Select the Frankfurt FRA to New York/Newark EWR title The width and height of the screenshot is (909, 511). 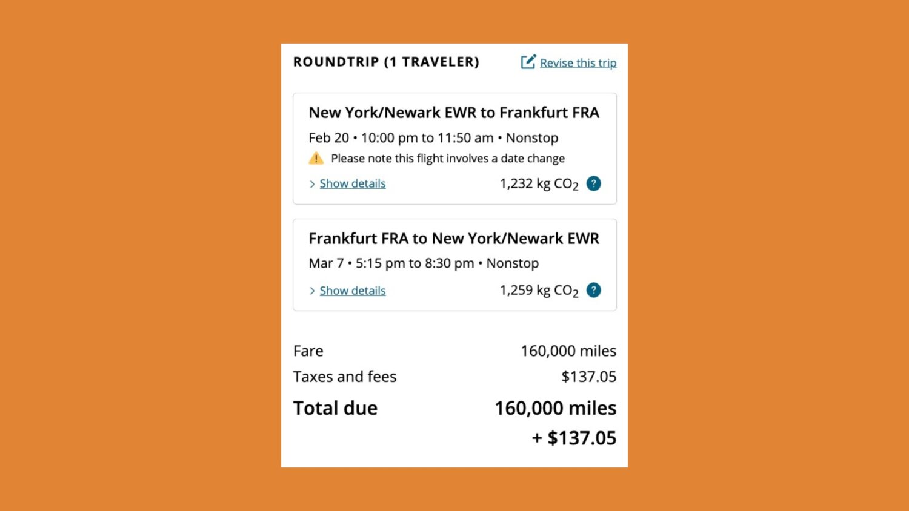click(x=454, y=239)
